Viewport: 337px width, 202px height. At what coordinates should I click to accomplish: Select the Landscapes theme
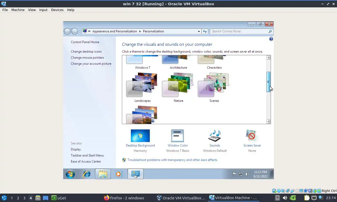(x=142, y=88)
